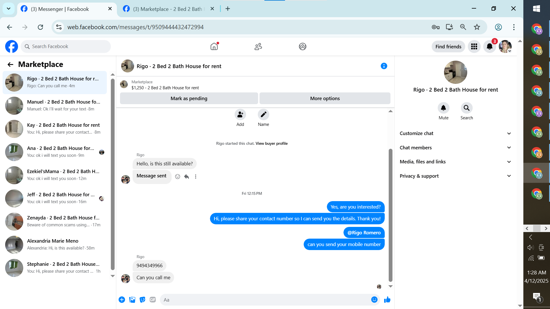550x309 pixels.
Task: Open more actions plus icon in composer
Action: (x=122, y=300)
